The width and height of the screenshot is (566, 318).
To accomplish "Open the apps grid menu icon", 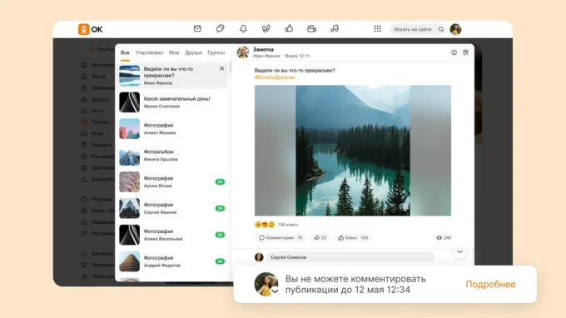I will (378, 28).
